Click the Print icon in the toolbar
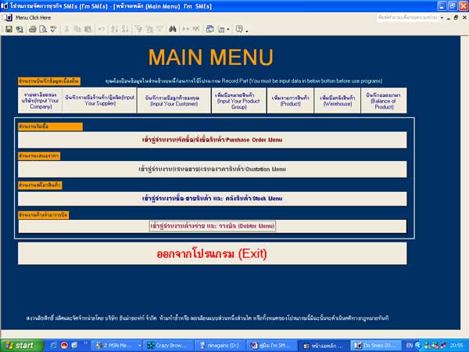The width and height of the screenshot is (469, 352). (32, 29)
